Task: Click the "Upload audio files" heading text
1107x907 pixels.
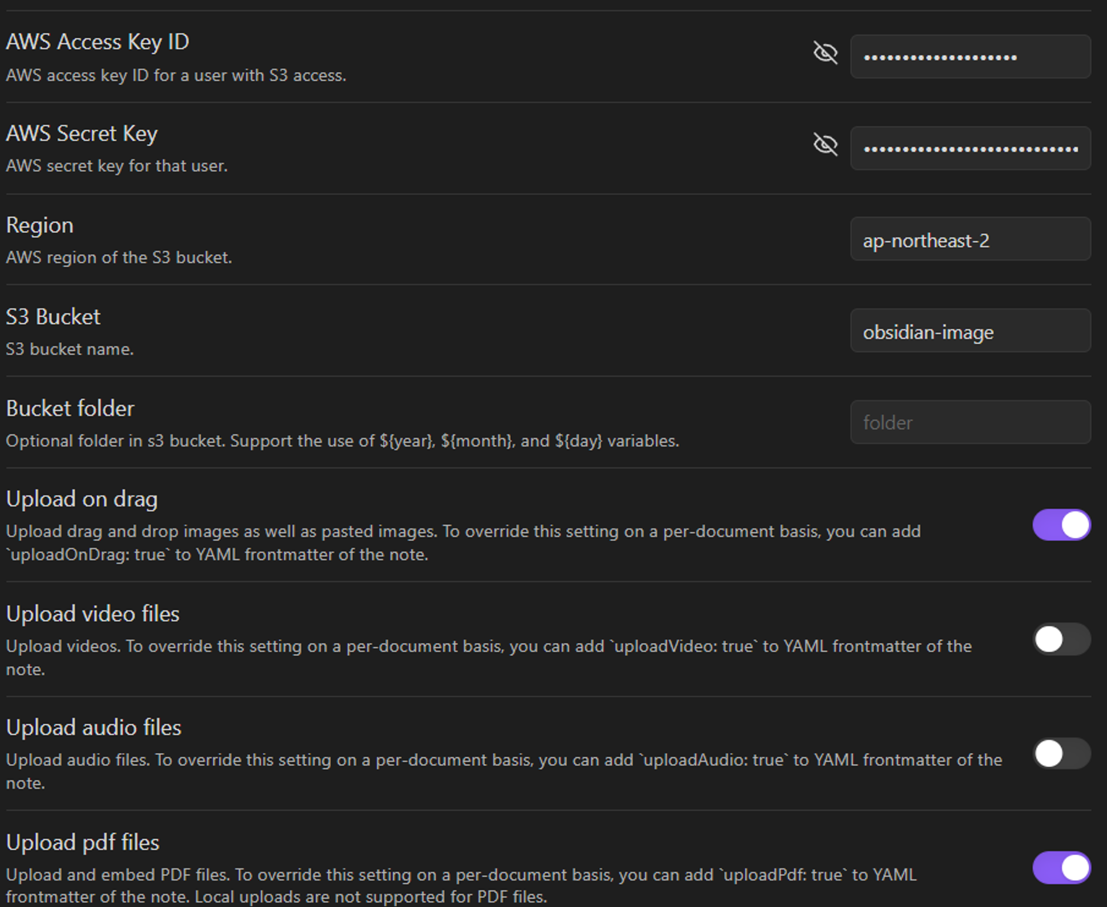Action: click(93, 728)
